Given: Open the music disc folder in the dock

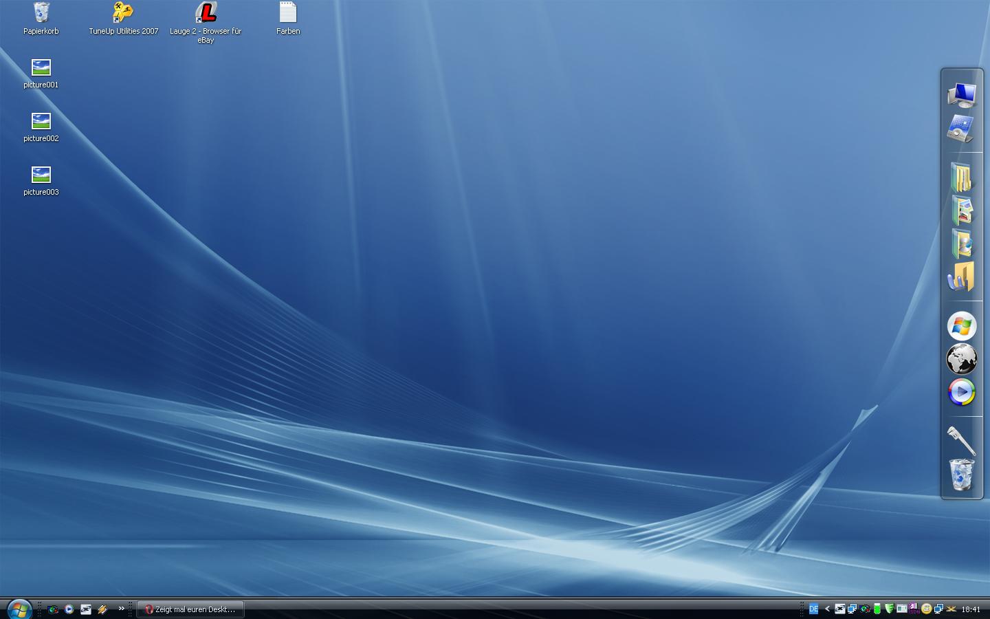Looking at the screenshot, I should [x=962, y=243].
